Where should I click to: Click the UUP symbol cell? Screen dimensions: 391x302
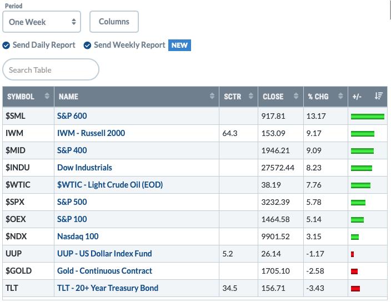pos(28,254)
